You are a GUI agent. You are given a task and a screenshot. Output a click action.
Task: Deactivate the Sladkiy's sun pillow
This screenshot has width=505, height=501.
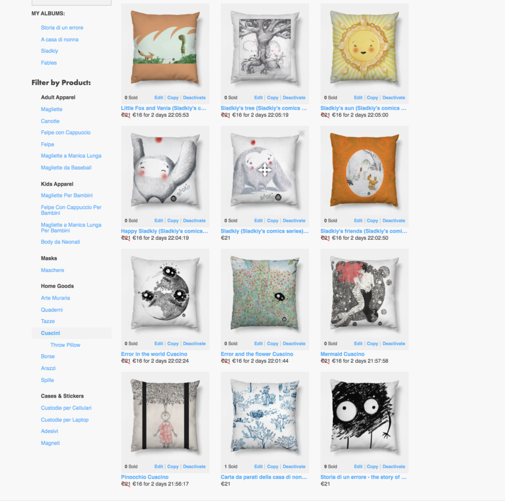pyautogui.click(x=394, y=98)
